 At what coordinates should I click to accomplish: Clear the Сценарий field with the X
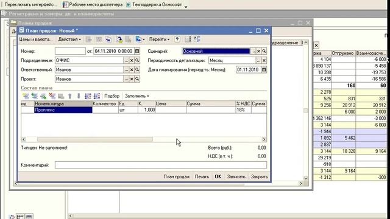tap(258, 51)
